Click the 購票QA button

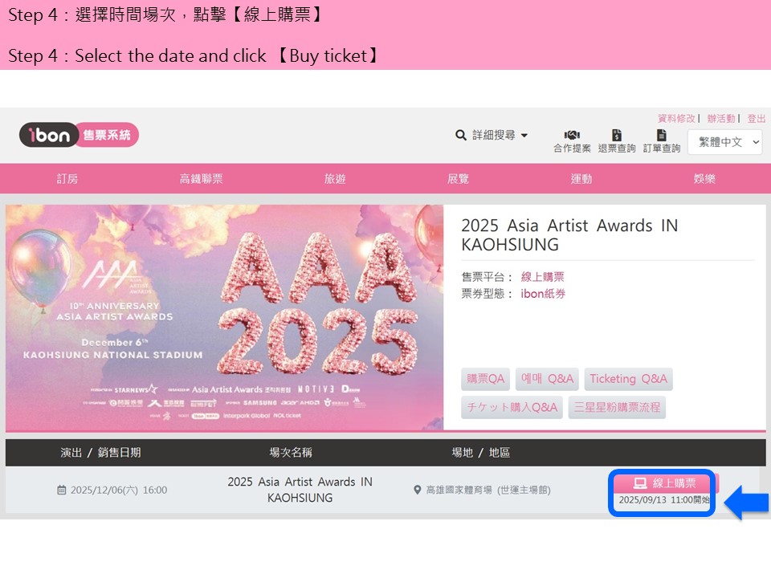click(x=486, y=379)
